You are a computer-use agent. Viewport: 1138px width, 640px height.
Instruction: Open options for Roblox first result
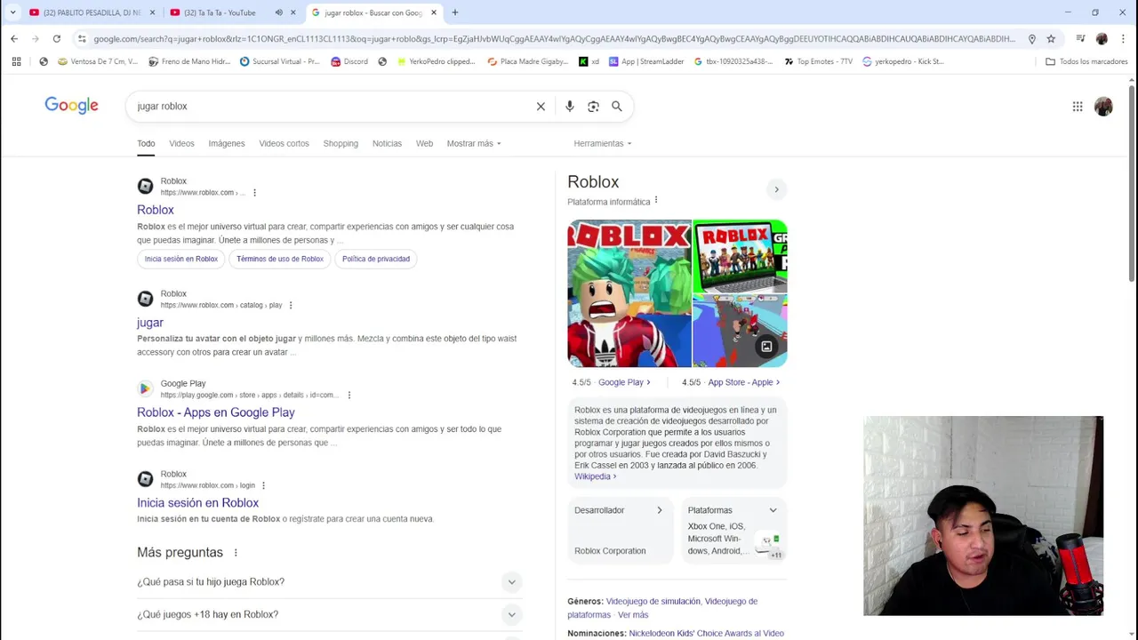tap(254, 192)
